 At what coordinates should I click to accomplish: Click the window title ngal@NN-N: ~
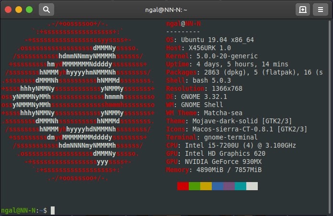coord(166,10)
